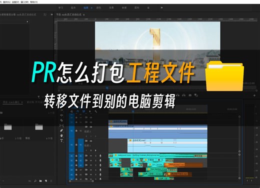Target the A1 source patch button
Viewport: 260px width, 188px height.
coord(71,155)
